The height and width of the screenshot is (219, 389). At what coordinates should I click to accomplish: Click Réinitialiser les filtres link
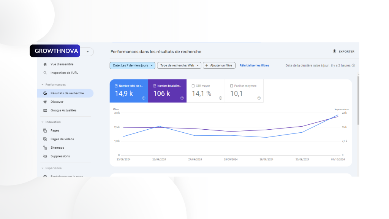pyautogui.click(x=254, y=65)
